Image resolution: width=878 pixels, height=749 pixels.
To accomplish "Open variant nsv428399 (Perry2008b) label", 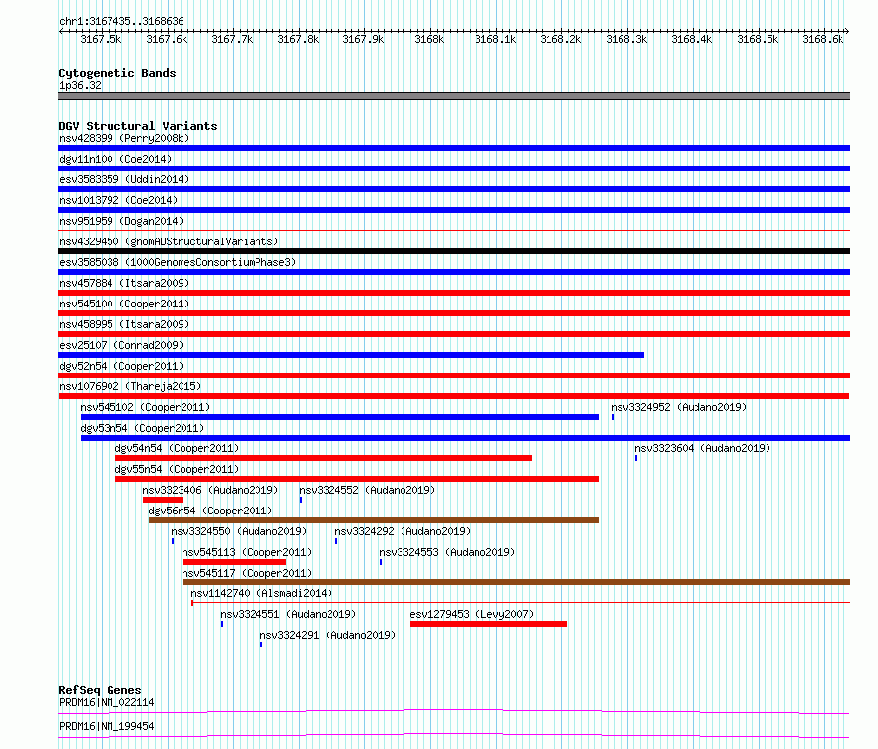I will pyautogui.click(x=124, y=138).
